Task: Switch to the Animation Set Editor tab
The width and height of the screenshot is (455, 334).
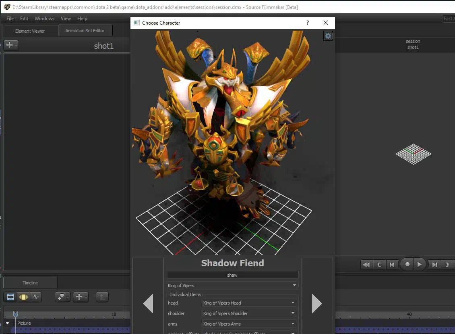Action: (85, 31)
